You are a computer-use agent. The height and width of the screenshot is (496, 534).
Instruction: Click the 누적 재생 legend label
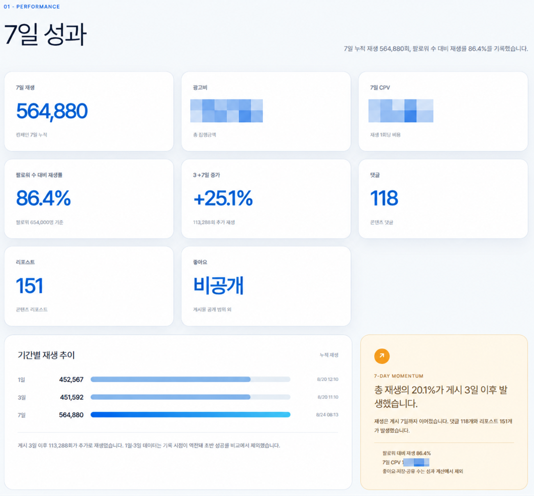(x=329, y=355)
